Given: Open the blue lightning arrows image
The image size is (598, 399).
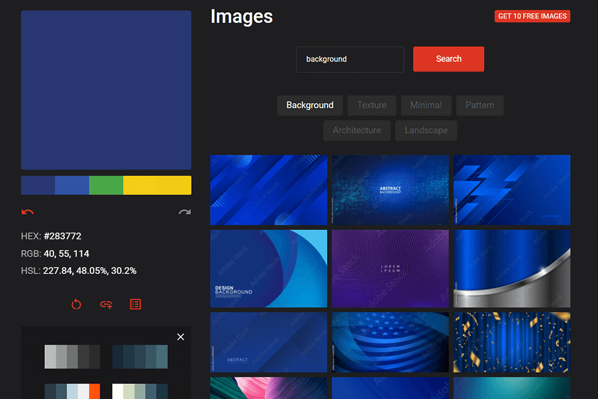Looking at the screenshot, I should point(512,190).
